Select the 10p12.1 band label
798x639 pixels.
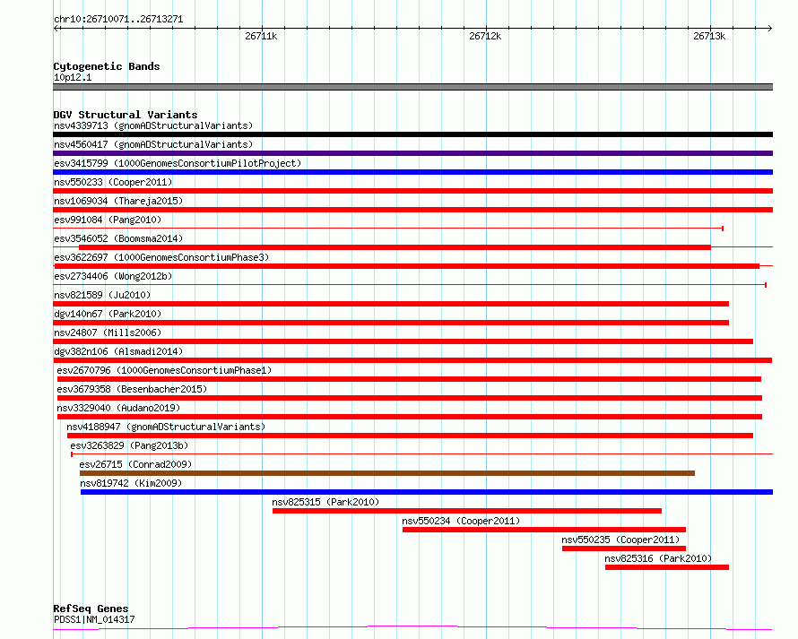73,77
